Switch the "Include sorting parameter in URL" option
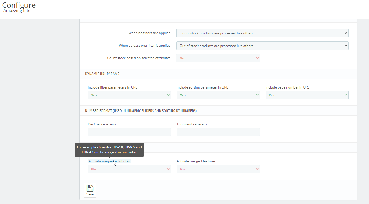The width and height of the screenshot is (369, 204). [x=218, y=95]
